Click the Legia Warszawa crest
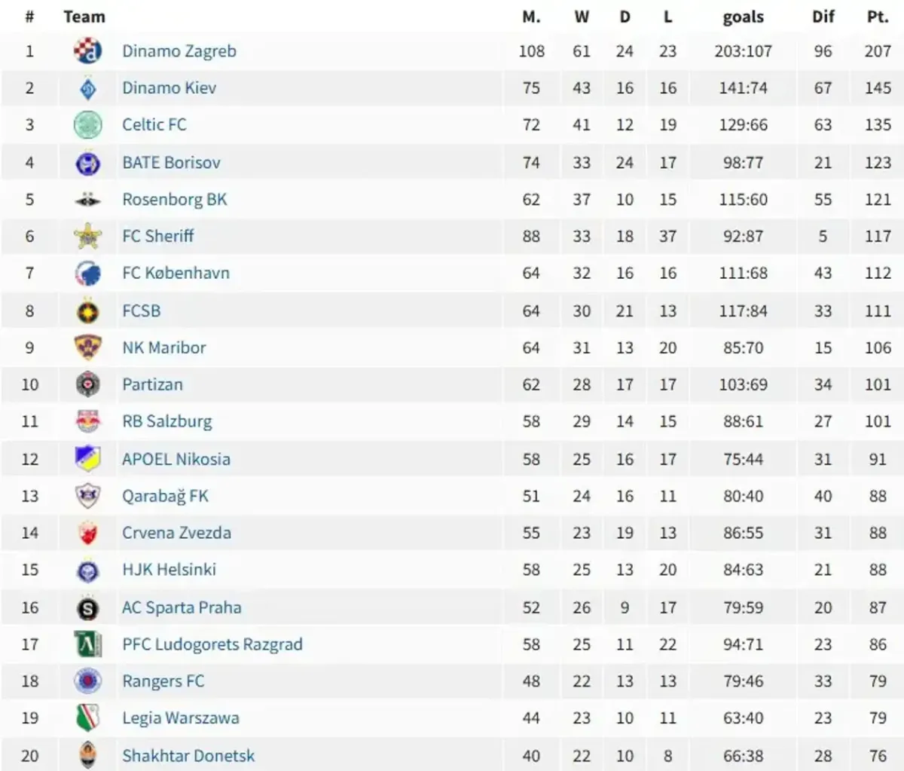The height and width of the screenshot is (771, 904). (x=88, y=718)
